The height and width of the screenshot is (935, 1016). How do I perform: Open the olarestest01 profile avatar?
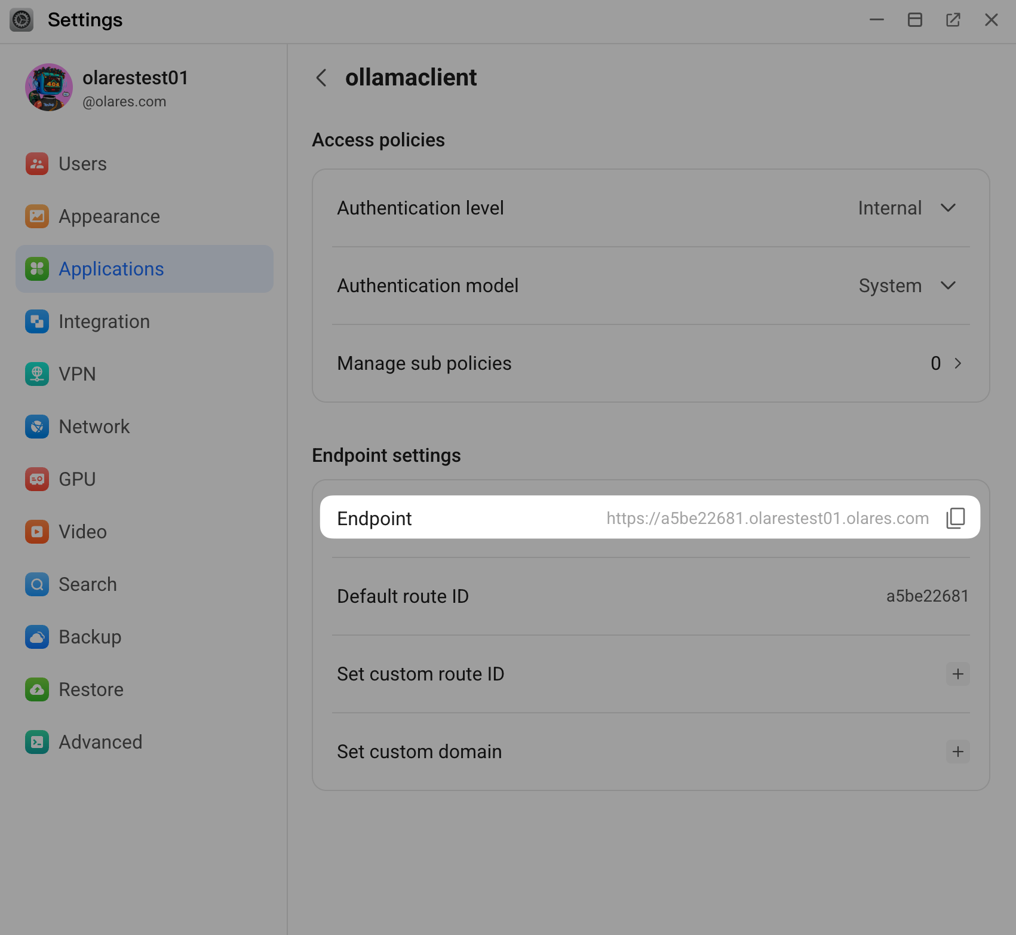tap(49, 87)
